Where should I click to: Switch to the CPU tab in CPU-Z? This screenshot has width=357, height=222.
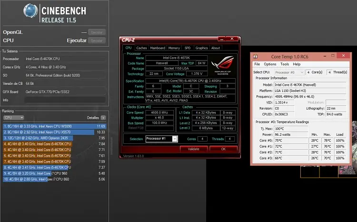point(129,48)
